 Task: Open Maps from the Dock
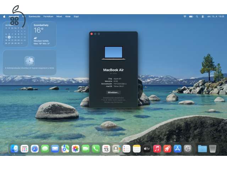pos(65,149)
